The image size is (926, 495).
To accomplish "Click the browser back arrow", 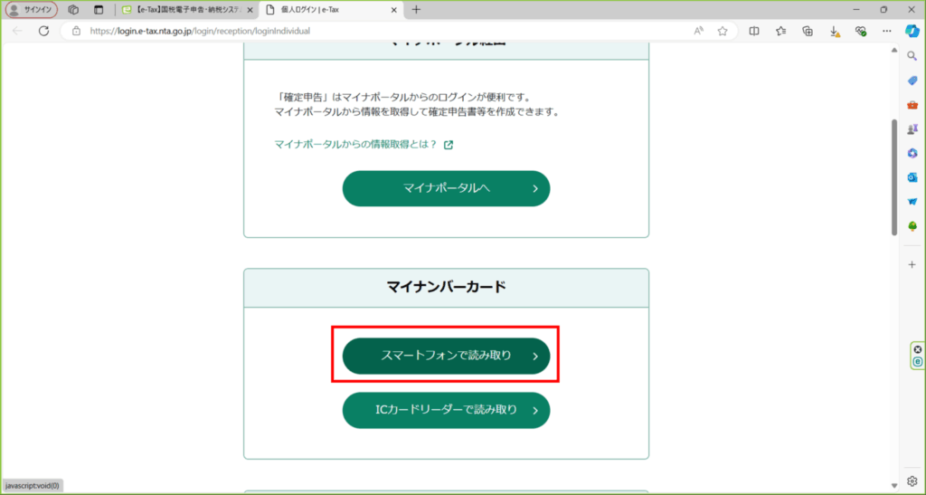I will pyautogui.click(x=17, y=31).
